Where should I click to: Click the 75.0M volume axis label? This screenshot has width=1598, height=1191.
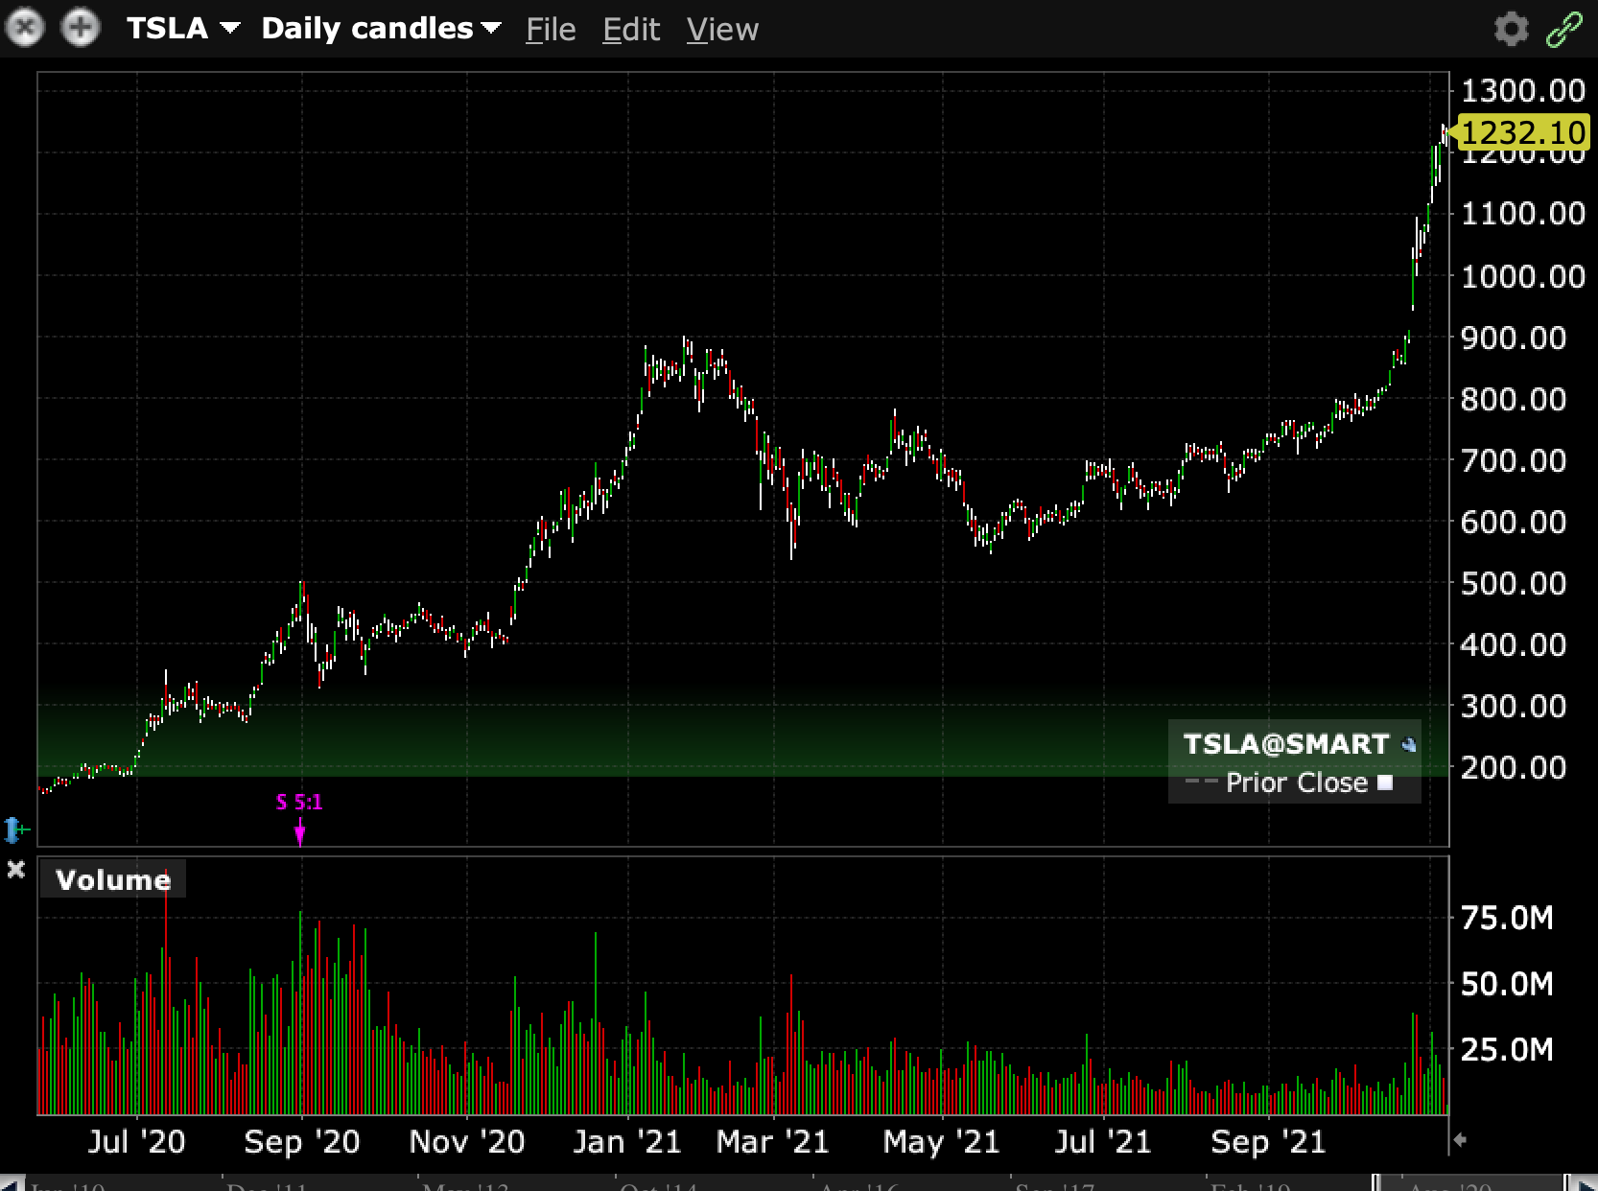point(1507,919)
